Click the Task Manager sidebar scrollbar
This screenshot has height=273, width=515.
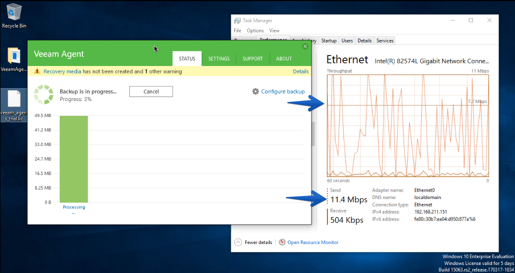point(313,134)
